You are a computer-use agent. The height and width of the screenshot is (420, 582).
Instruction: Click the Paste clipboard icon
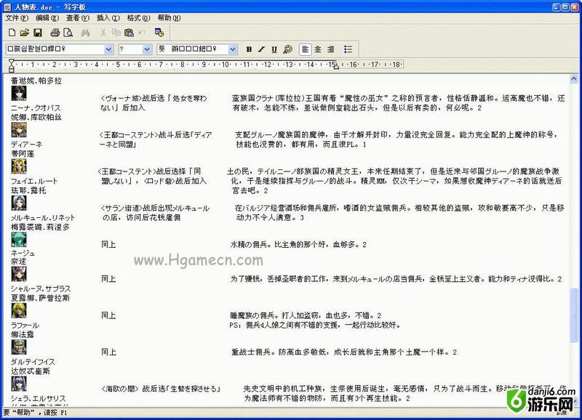(x=129, y=33)
